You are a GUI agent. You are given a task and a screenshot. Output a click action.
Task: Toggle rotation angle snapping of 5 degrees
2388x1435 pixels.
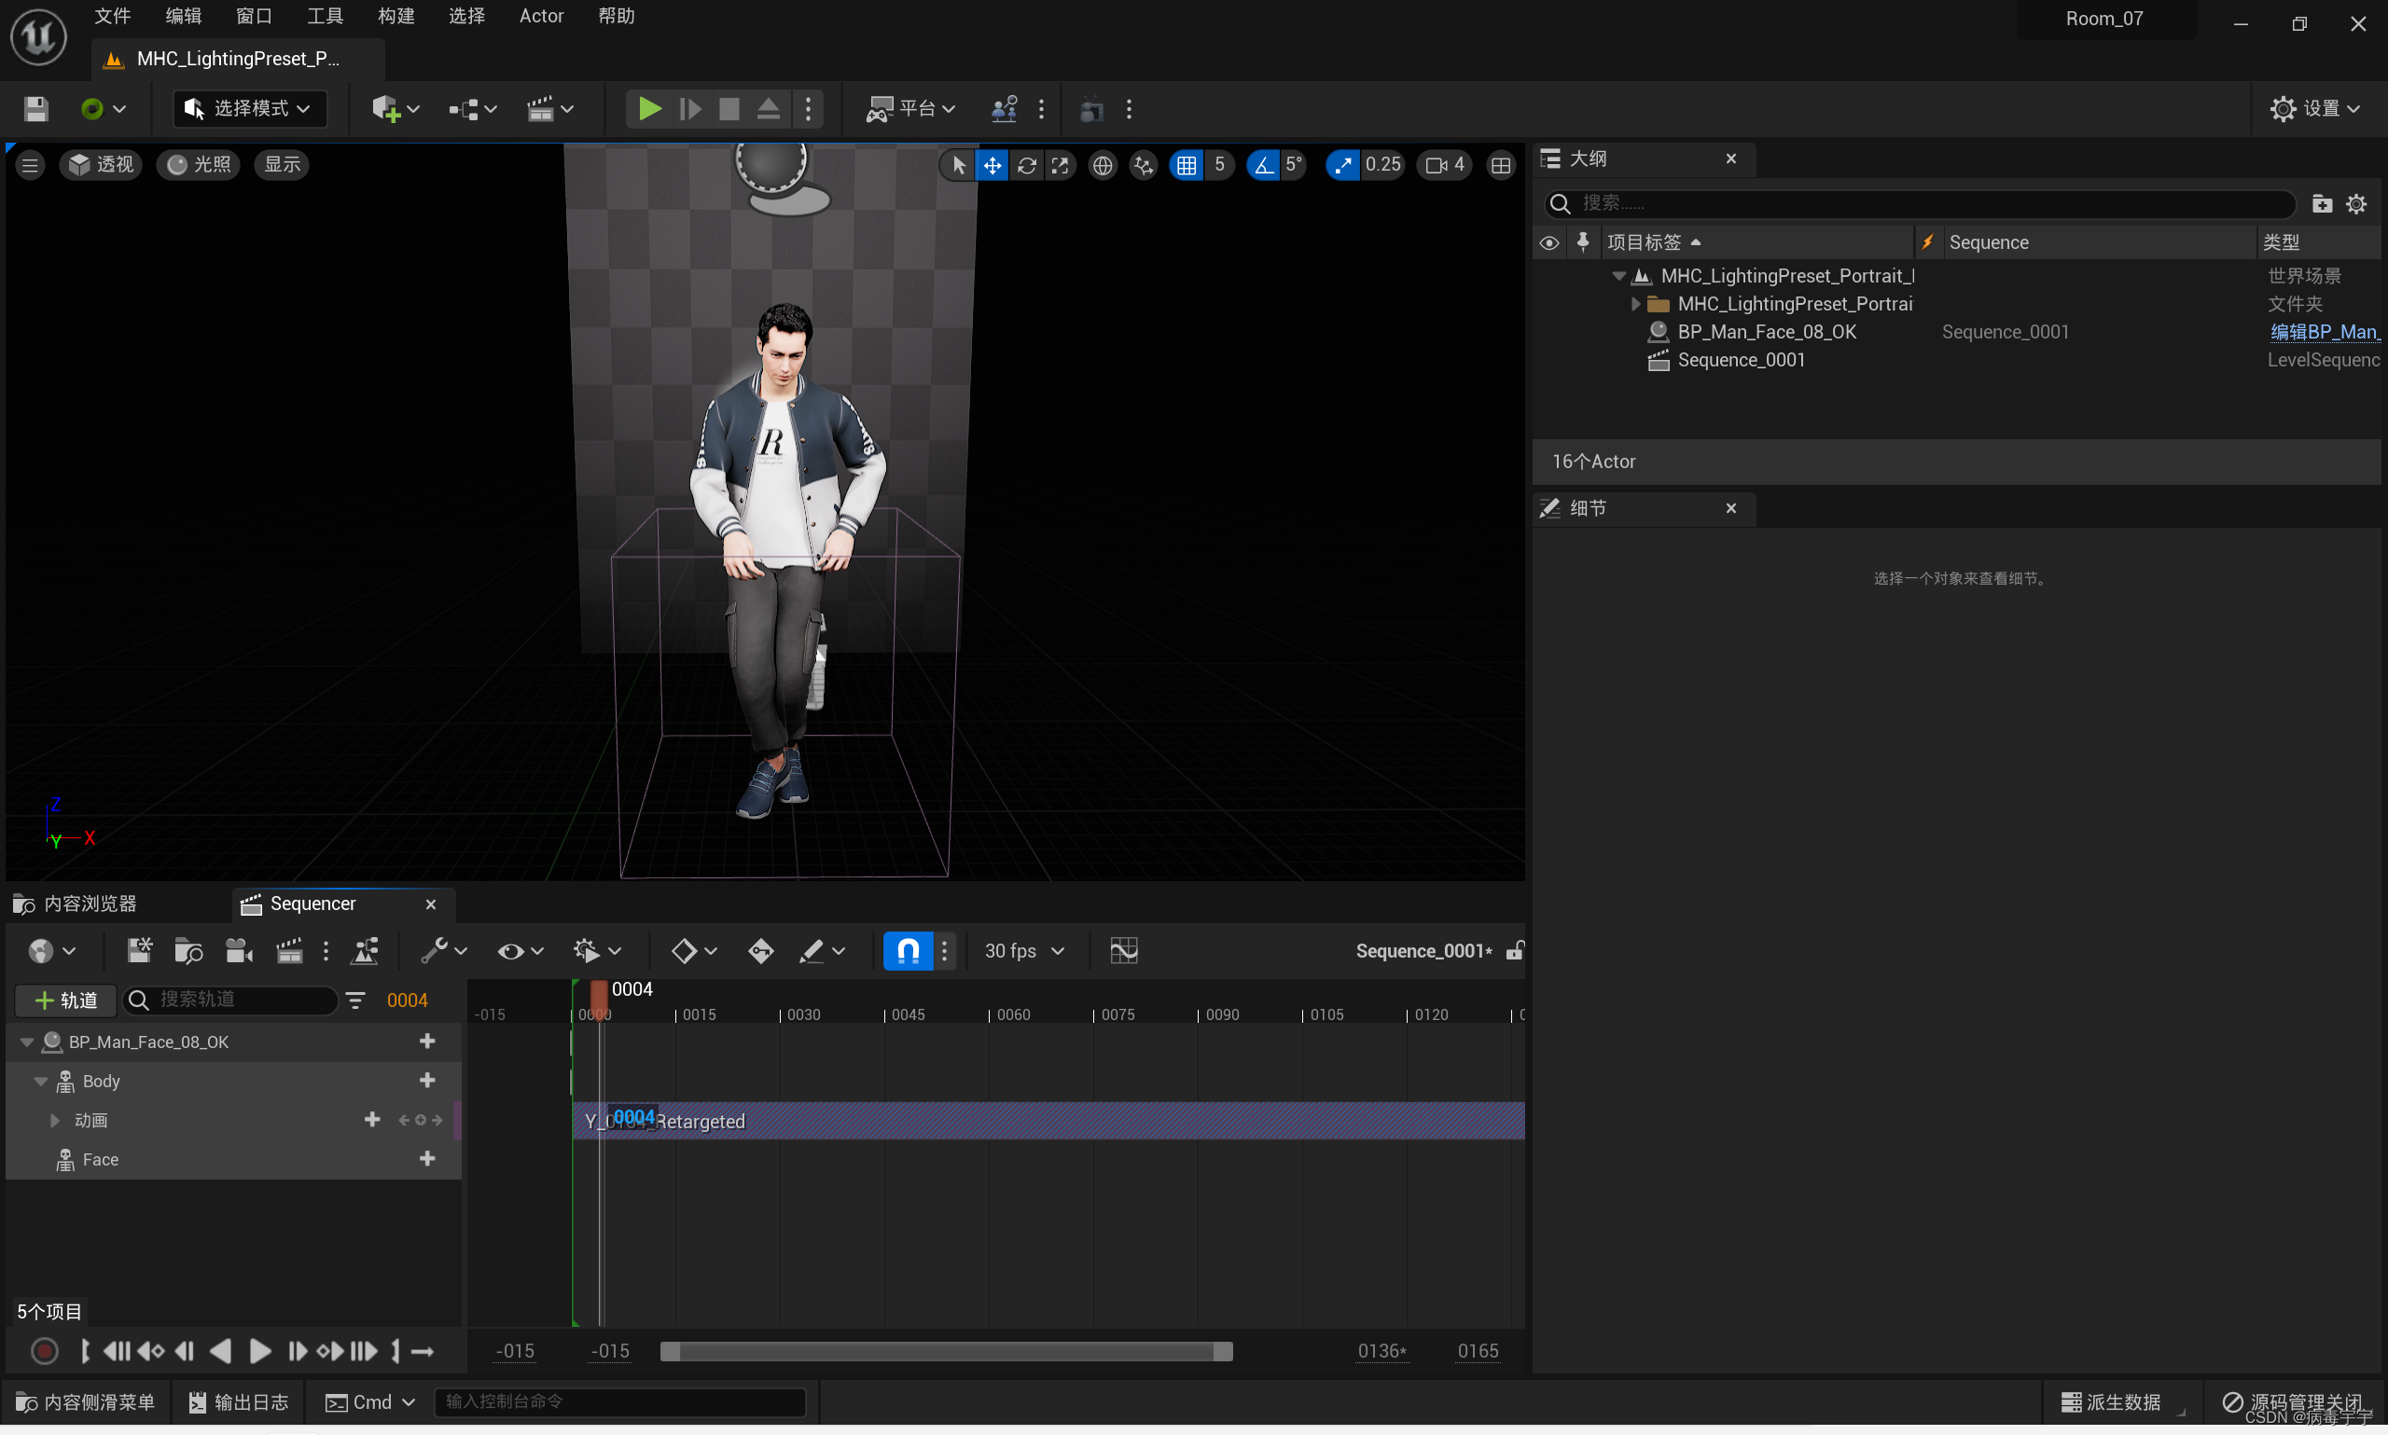click(x=1262, y=164)
